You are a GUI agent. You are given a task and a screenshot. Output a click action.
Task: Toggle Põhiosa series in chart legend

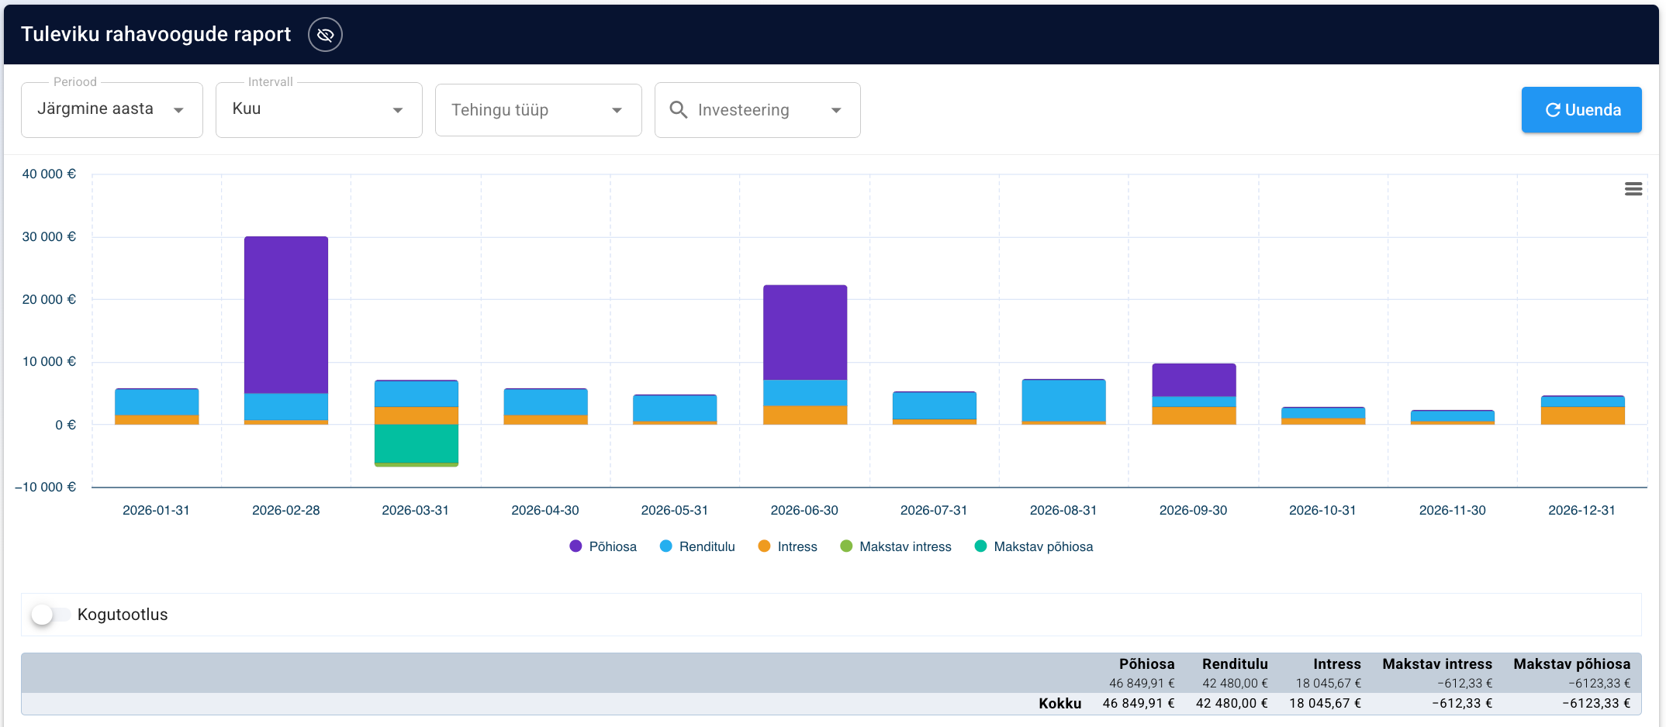pos(603,546)
